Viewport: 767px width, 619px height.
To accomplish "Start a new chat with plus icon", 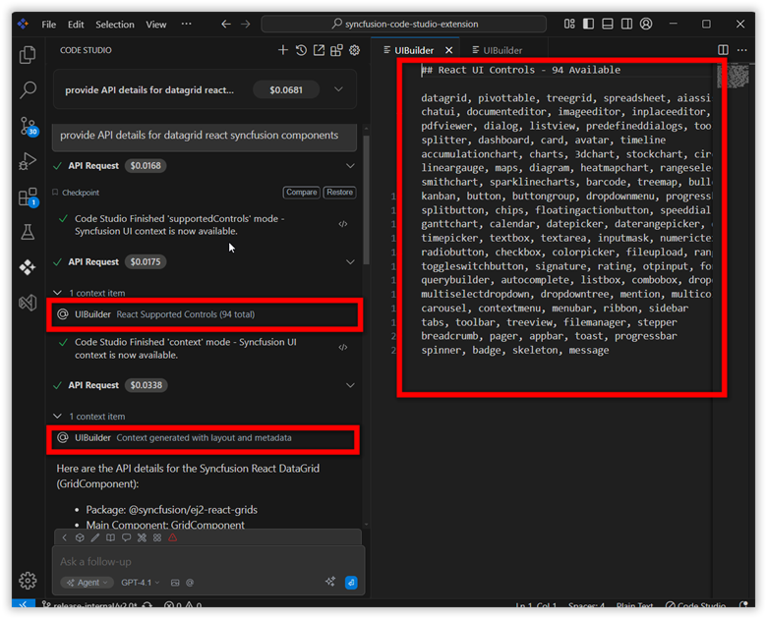I will coord(283,50).
